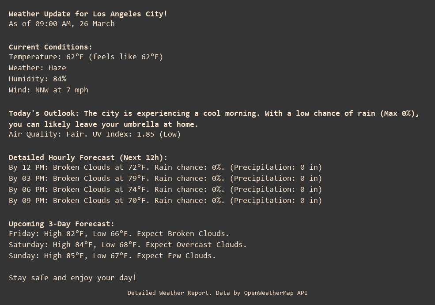Click the 'By 03 PM' forecast row
Image resolution: width=435 pixels, height=305 pixels.
165,178
